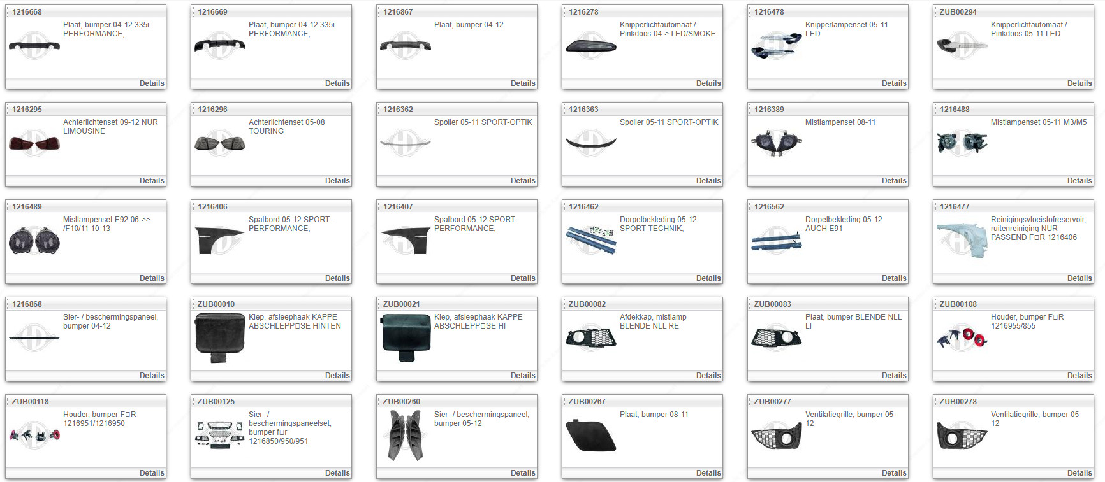Screen dimensions: 1105x482
Task: Click the tow hook cover image ZUB00010
Action: click(x=220, y=337)
